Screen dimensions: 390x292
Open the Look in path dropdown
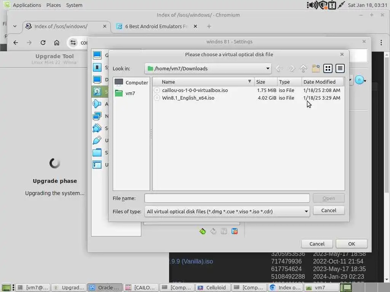[208, 68]
